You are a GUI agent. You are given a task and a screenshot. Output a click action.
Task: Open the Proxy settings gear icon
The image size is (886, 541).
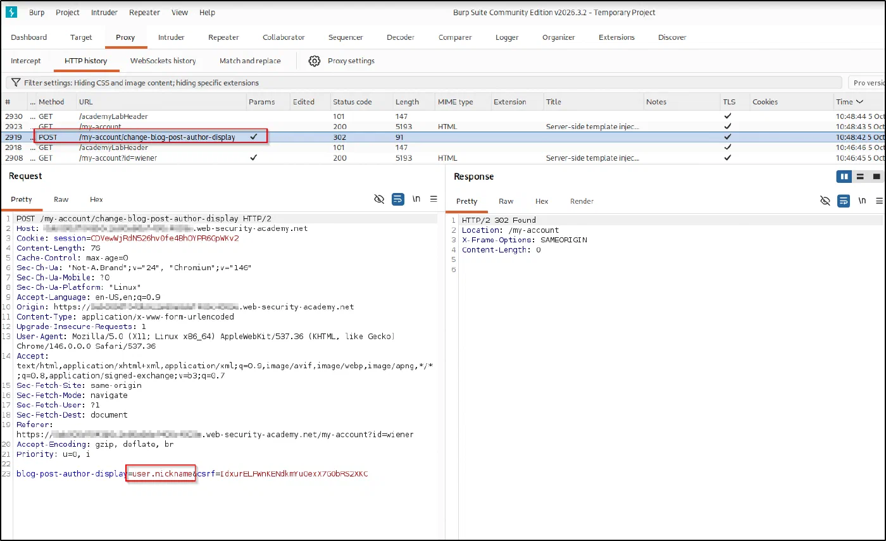coord(315,61)
